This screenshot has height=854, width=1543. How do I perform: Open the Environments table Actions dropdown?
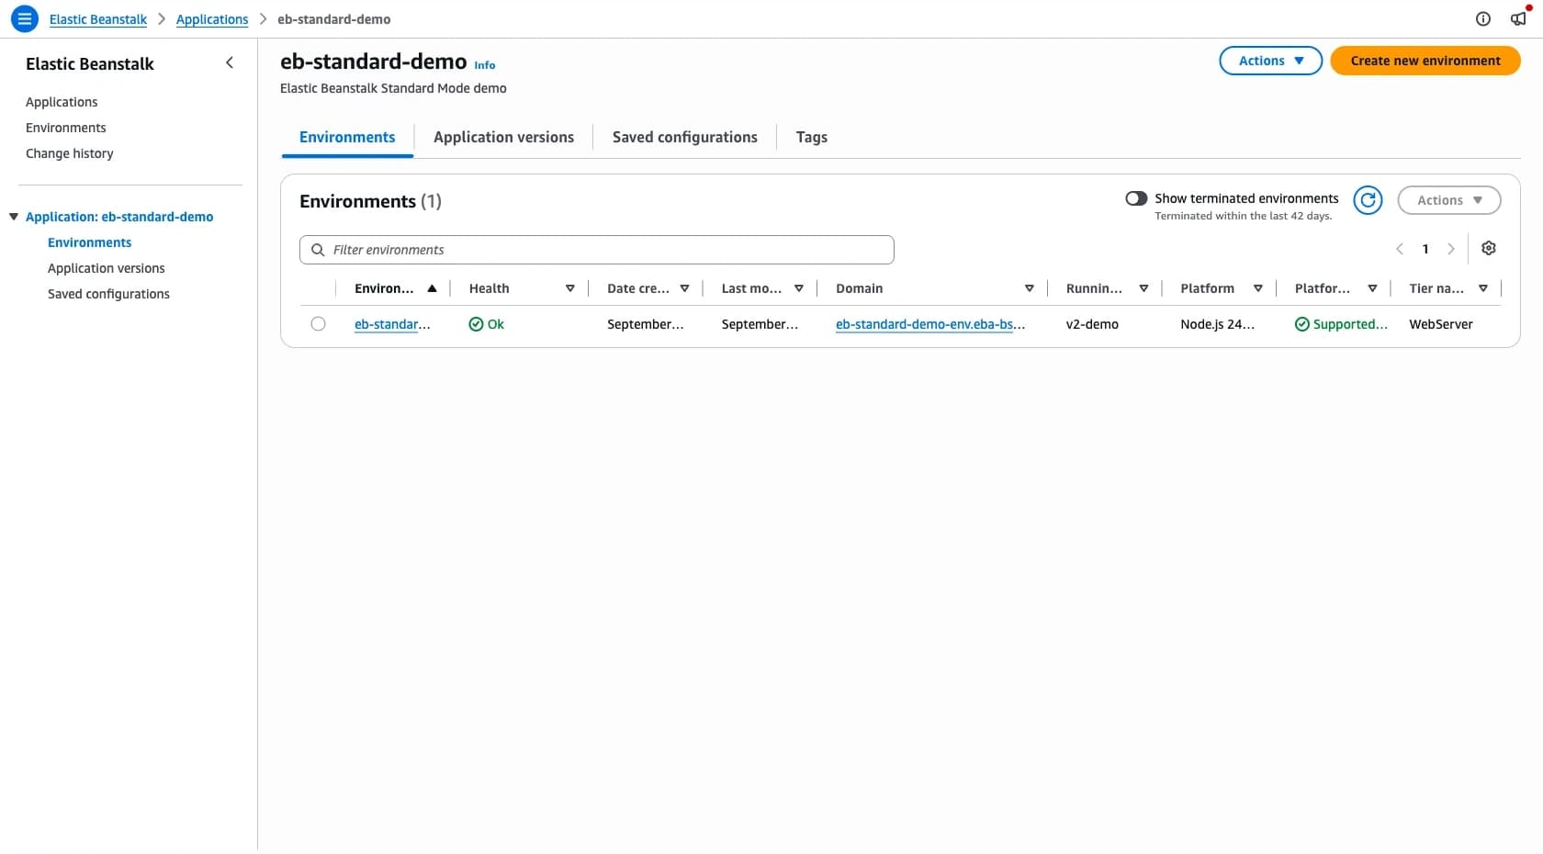click(x=1448, y=200)
